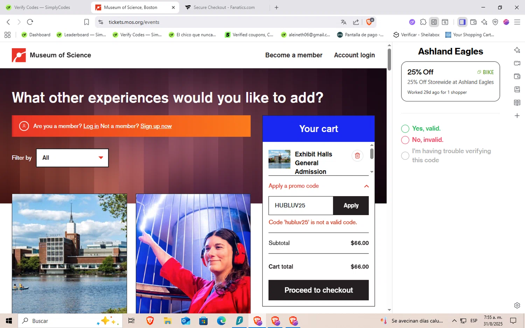Open the notification center icon

(x=513, y=321)
